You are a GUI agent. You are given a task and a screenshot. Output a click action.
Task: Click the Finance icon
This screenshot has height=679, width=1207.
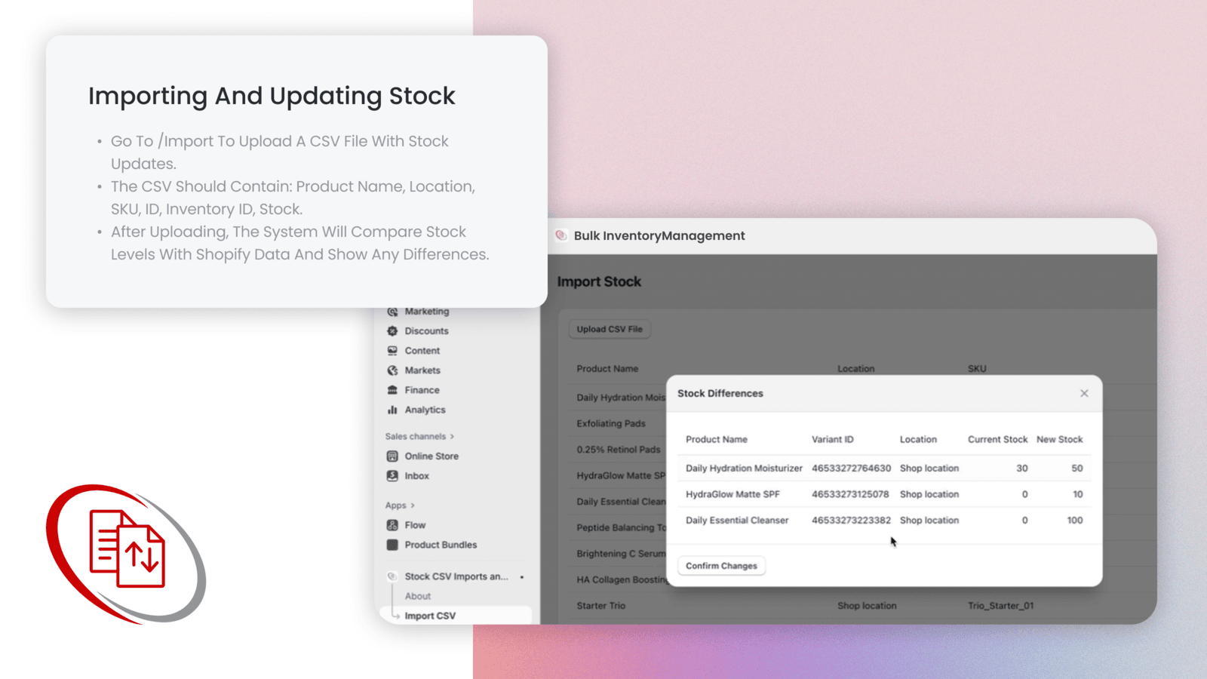[393, 389]
